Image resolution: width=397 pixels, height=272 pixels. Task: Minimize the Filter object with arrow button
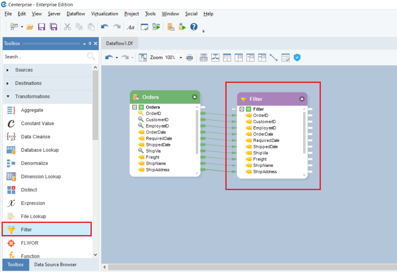(x=302, y=99)
